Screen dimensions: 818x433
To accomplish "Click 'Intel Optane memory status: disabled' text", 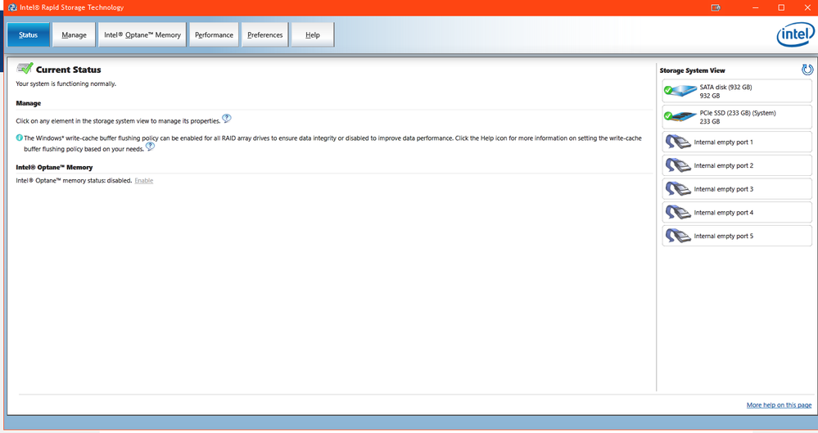I will 74,181.
